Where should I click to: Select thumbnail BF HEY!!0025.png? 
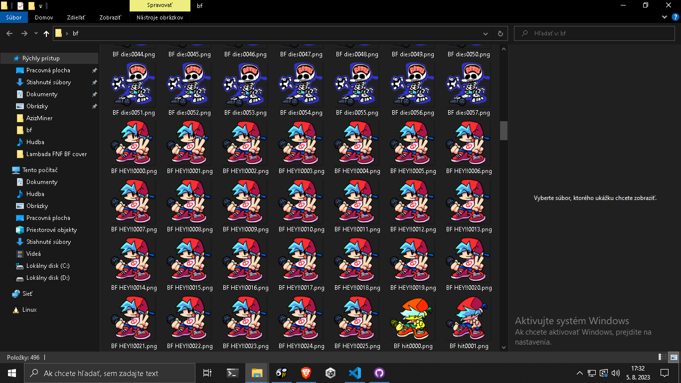[357, 318]
